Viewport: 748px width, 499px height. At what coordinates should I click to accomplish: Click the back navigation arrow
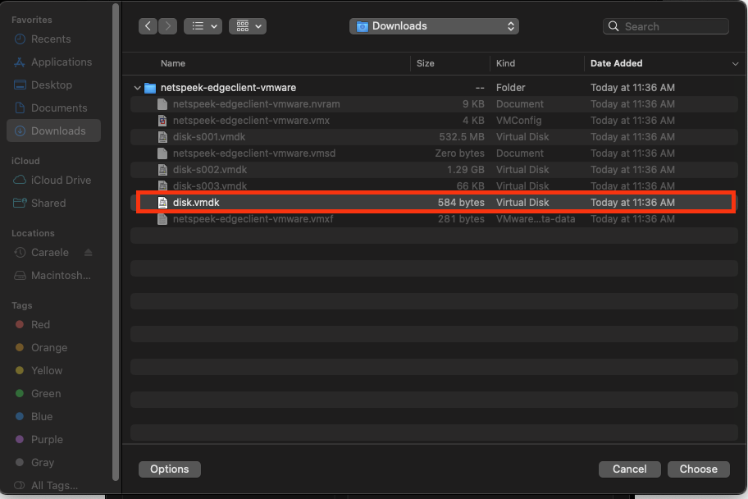148,26
